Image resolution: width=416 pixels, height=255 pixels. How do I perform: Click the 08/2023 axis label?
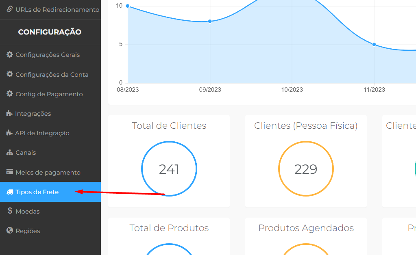[x=128, y=90]
